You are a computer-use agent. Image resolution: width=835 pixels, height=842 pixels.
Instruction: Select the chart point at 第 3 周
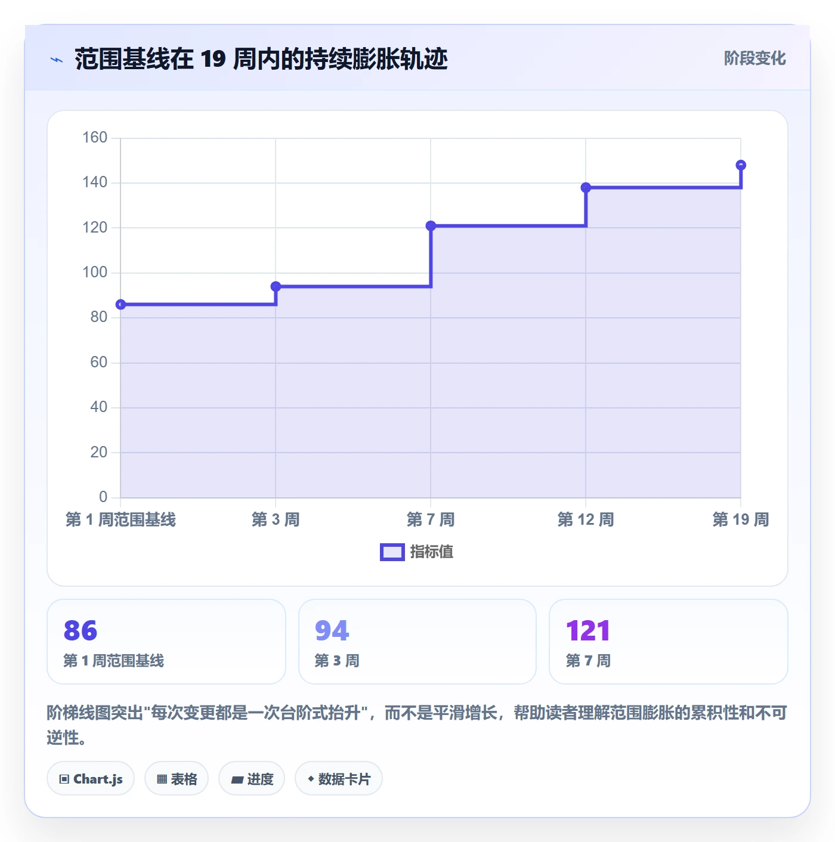[x=276, y=287]
